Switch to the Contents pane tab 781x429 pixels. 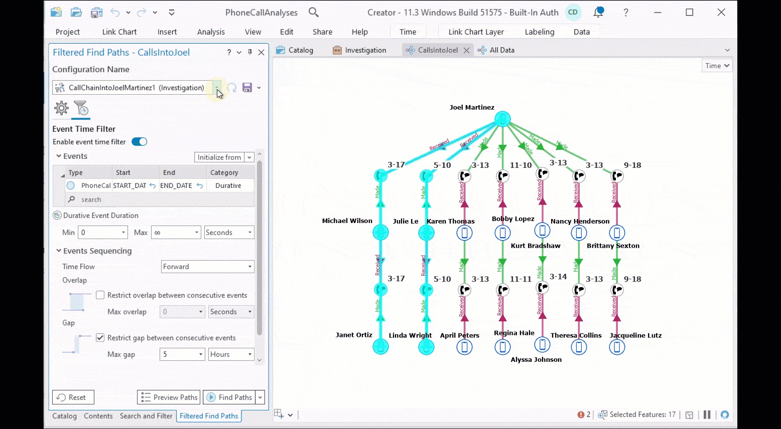98,416
